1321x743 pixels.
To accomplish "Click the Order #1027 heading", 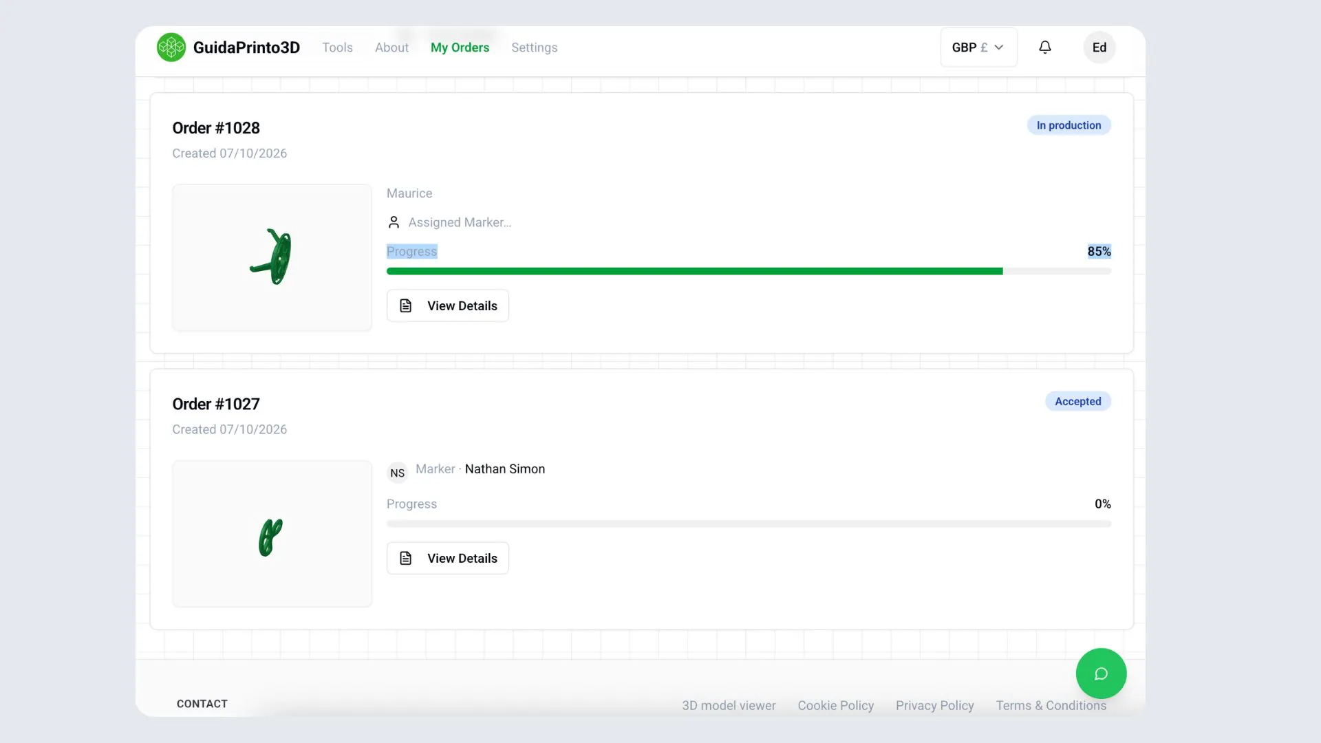I will 216,404.
